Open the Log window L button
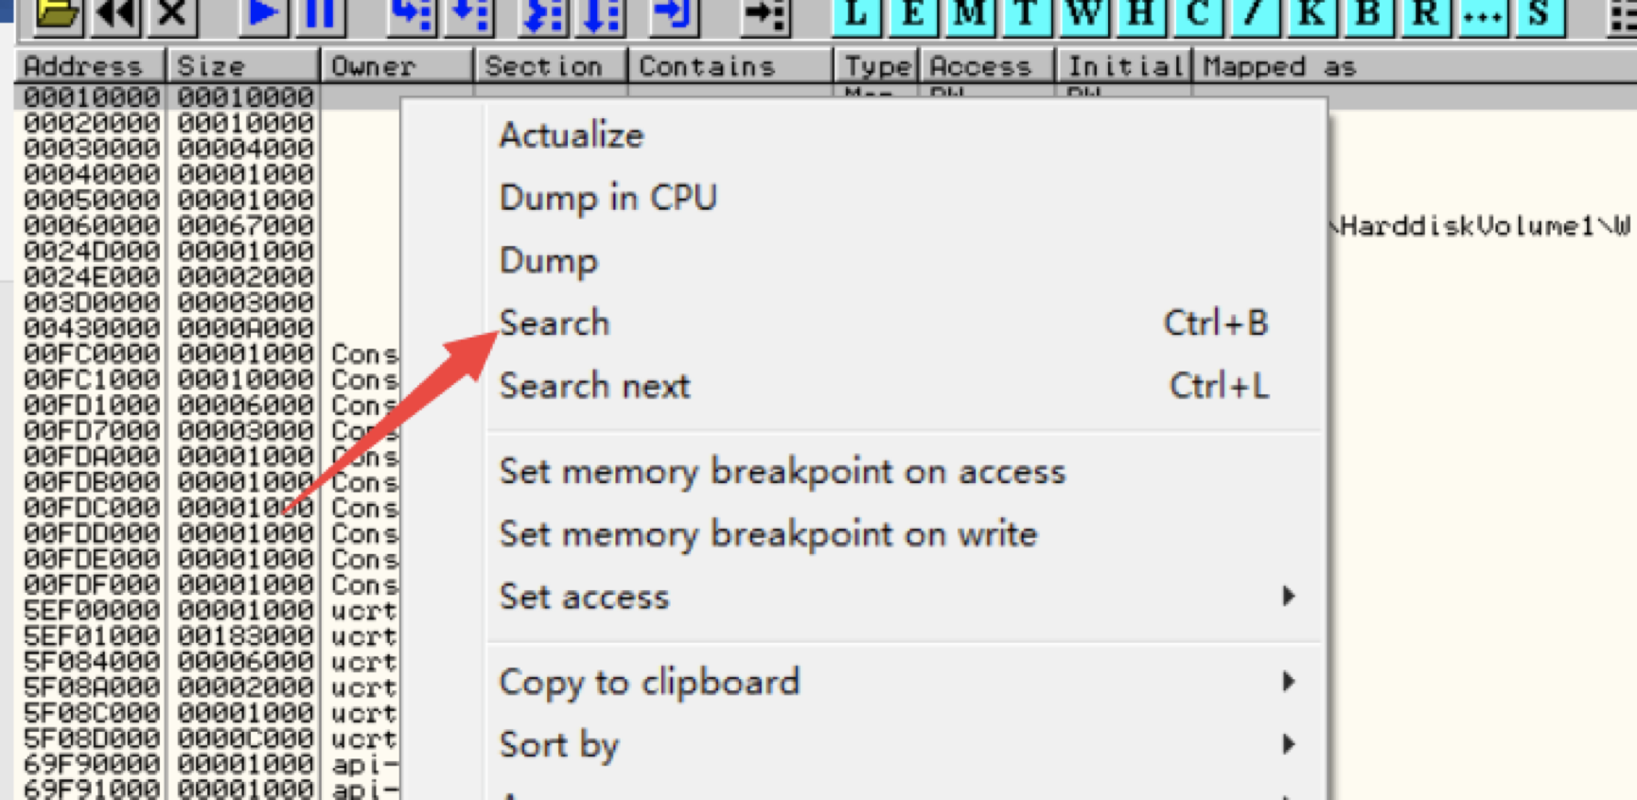 [x=856, y=16]
